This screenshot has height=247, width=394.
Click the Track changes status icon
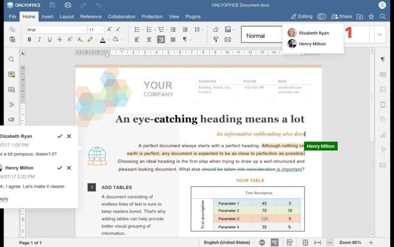tap(289, 242)
